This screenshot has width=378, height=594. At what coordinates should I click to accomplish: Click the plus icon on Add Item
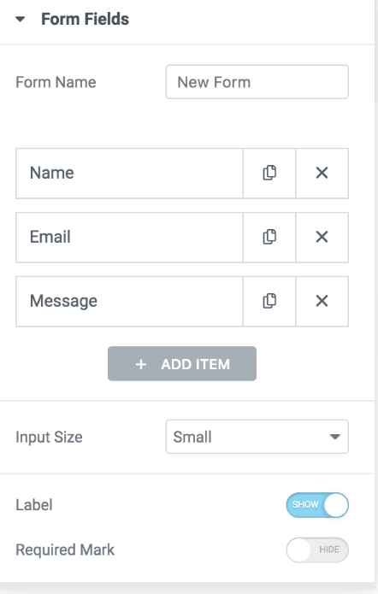[141, 364]
